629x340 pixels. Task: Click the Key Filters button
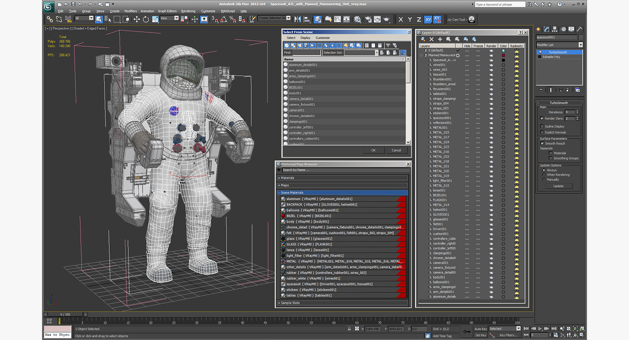pyautogui.click(x=508, y=335)
